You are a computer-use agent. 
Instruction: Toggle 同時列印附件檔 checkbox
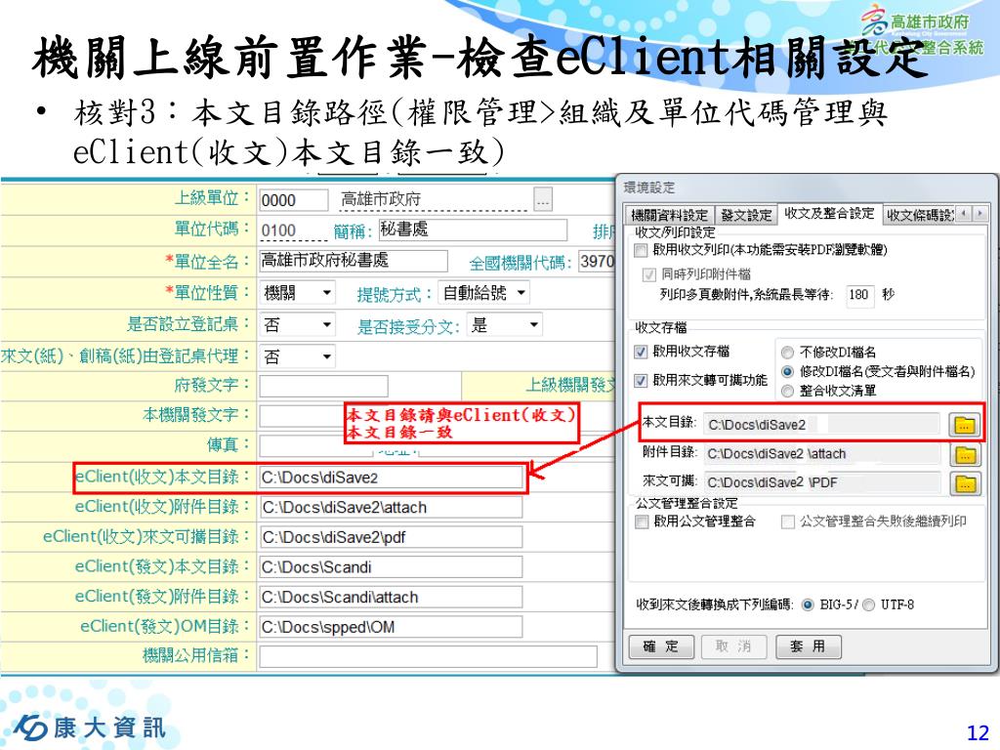click(x=649, y=274)
